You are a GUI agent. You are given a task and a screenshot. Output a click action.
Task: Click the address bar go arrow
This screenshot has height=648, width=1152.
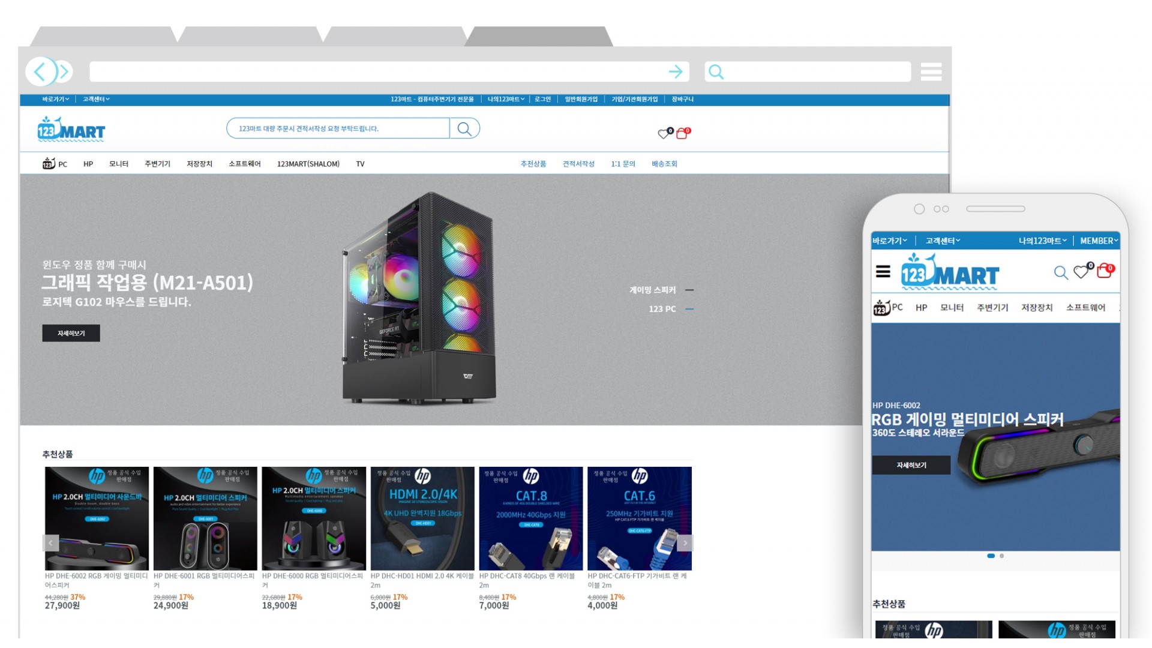coord(676,72)
